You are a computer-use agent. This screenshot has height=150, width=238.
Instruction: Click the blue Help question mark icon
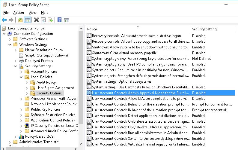click(x=59, y=20)
